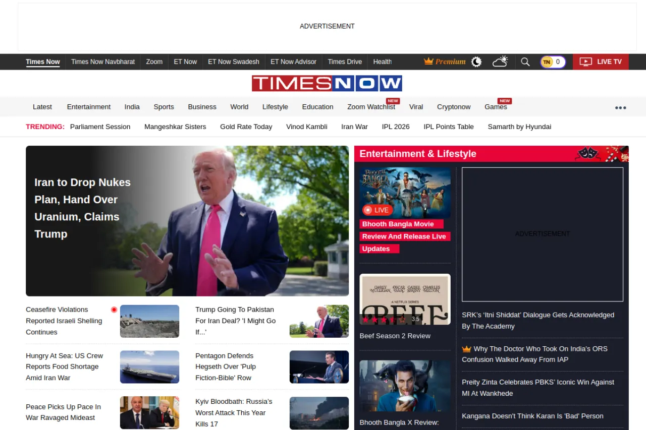Open ET Now Swadesh tab
This screenshot has height=430, width=646.
point(234,62)
